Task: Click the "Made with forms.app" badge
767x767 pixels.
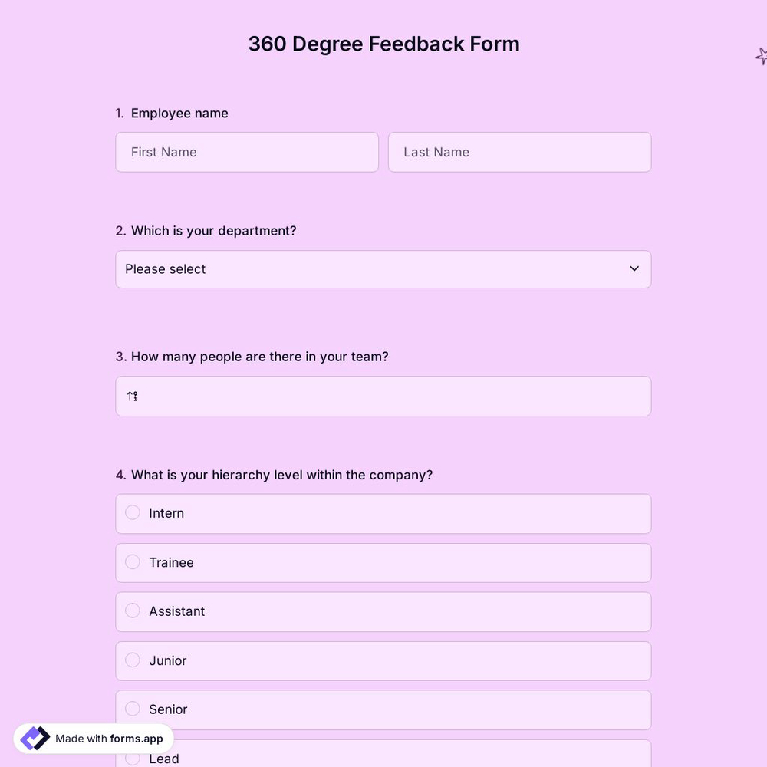Action: click(x=92, y=738)
